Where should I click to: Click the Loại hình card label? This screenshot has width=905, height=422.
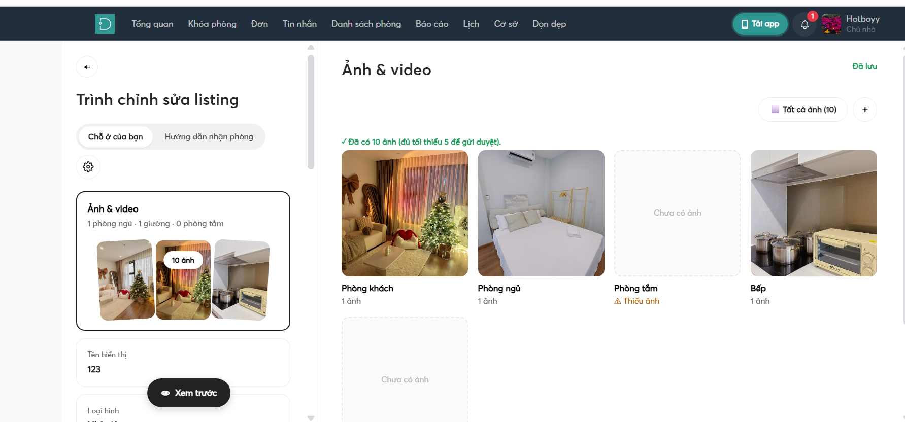point(103,411)
